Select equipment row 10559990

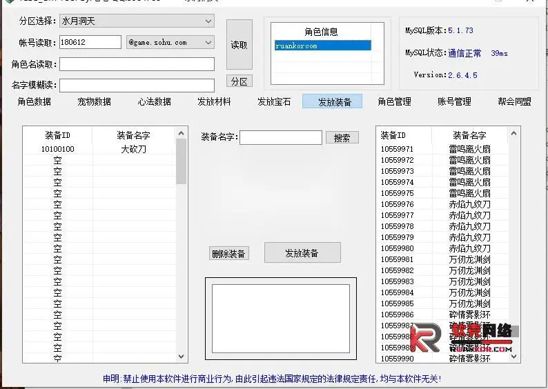pyautogui.click(x=443, y=358)
